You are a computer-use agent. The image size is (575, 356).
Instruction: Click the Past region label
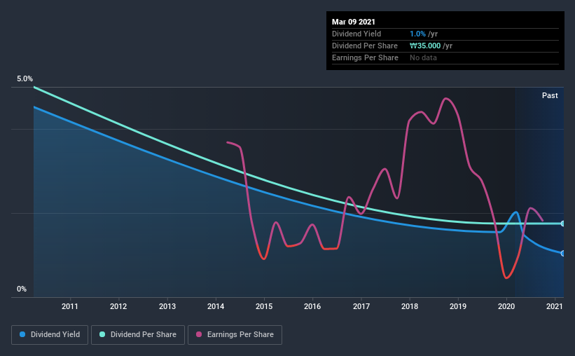pos(550,95)
